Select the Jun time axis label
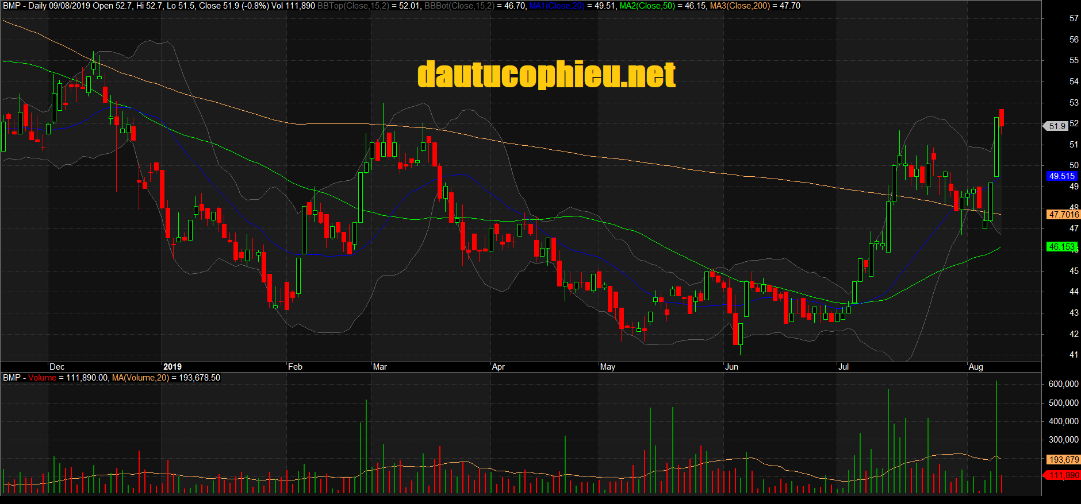Viewport: 1081px width, 504px height. (731, 367)
